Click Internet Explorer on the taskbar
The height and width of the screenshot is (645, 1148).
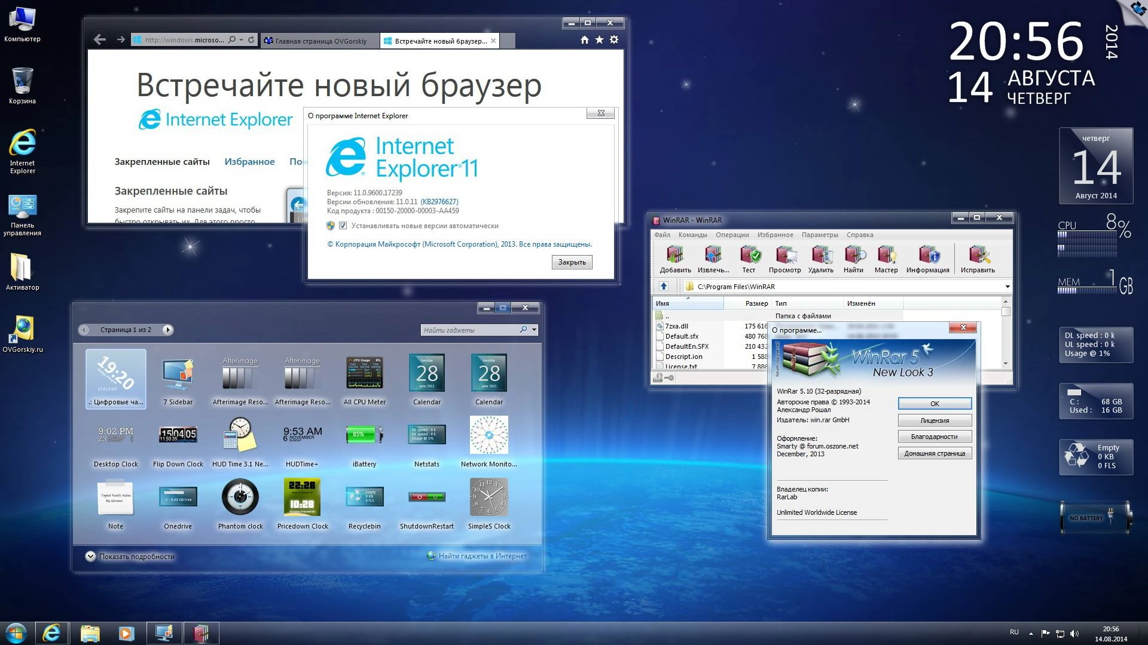(x=52, y=633)
